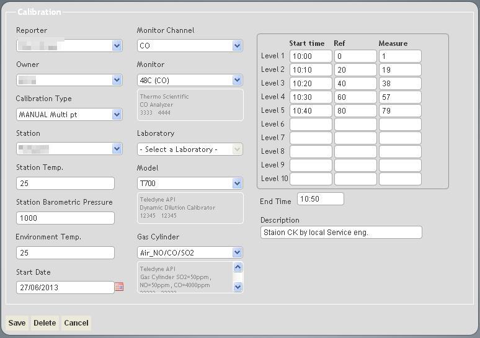Select the empty Level 6 Ref field
This screenshot has height=338, width=480.
tap(355, 125)
